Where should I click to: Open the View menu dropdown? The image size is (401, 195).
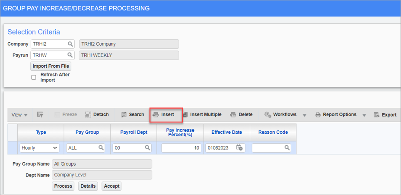[x=19, y=115]
